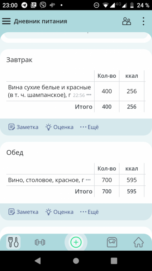Open the weight scale icon tab
The height and width of the screenshot is (271, 152).
(x=112, y=242)
